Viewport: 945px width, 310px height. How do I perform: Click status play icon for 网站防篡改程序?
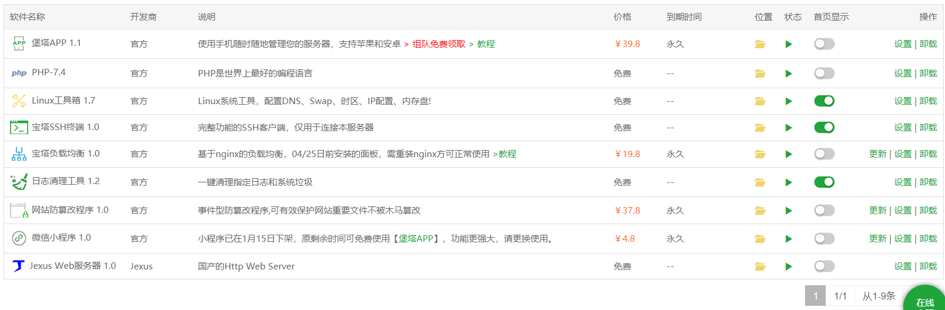[789, 211]
